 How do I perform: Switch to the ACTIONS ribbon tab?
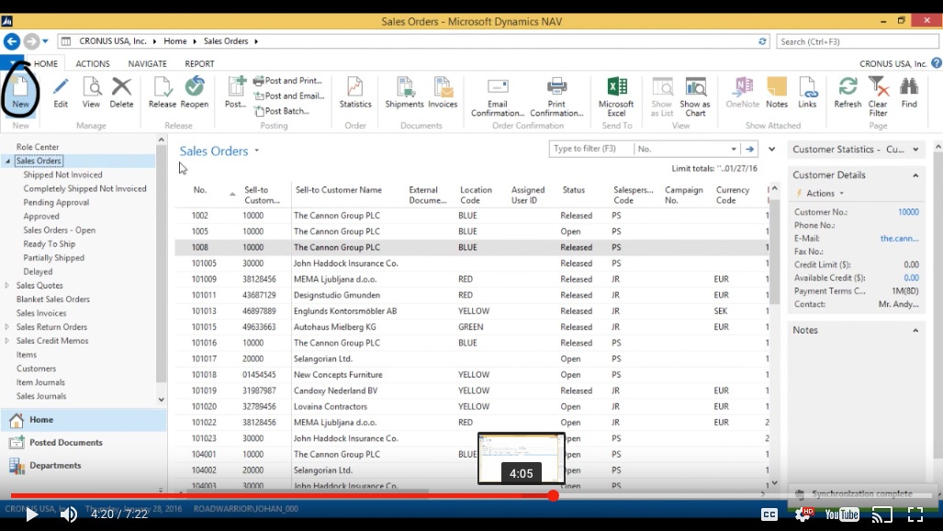click(93, 63)
